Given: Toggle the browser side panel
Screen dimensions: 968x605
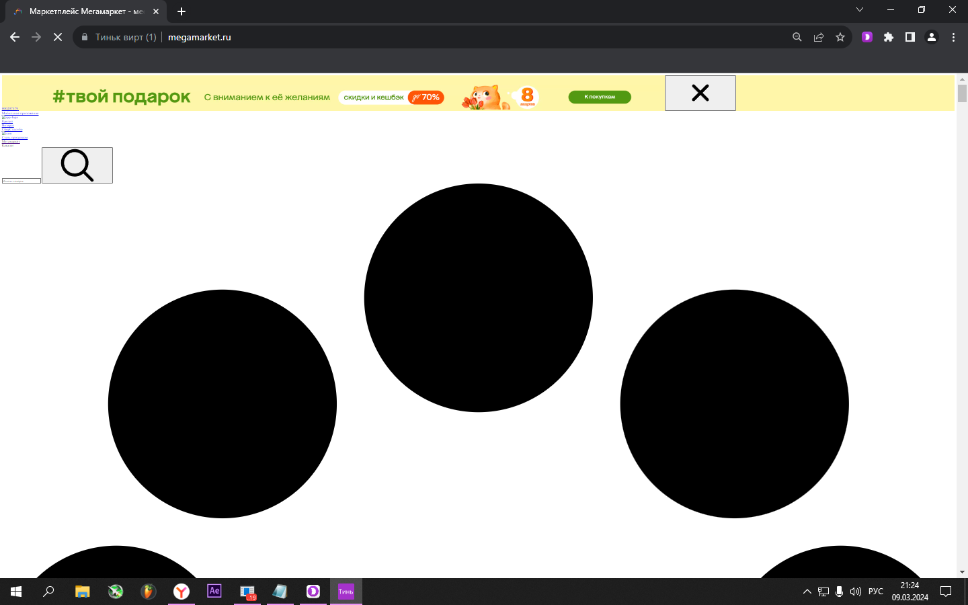Looking at the screenshot, I should tap(910, 37).
